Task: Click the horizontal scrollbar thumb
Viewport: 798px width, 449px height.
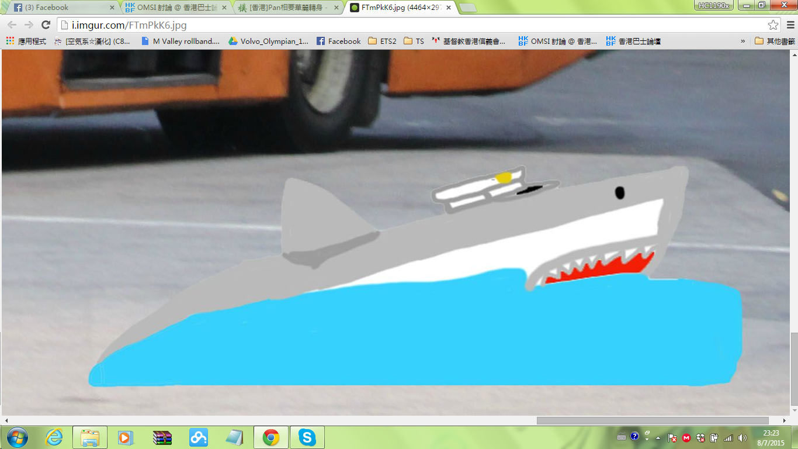Action: click(652, 420)
